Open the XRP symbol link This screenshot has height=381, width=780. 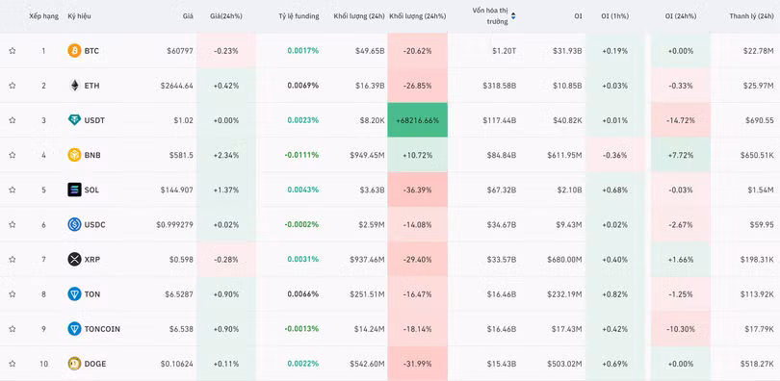(x=92, y=260)
